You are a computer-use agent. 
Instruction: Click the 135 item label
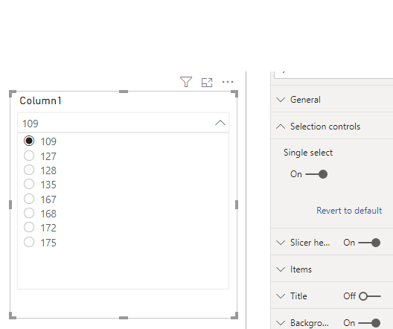click(x=48, y=185)
